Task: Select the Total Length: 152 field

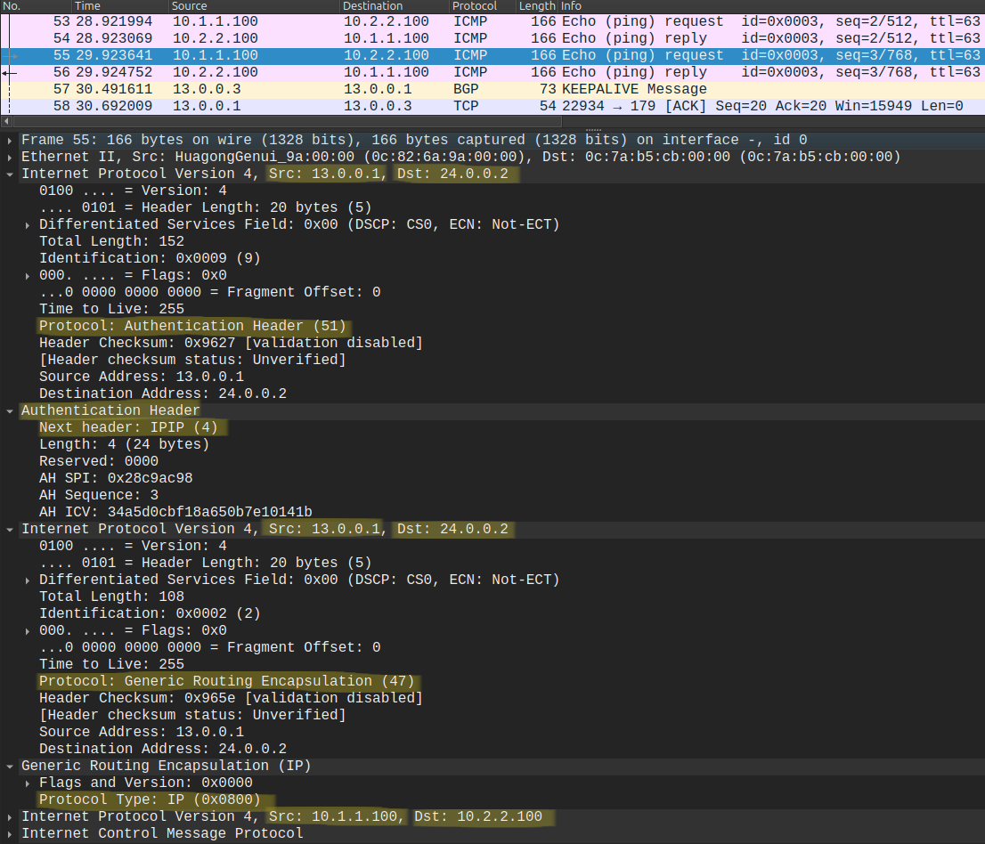Action: 112,242
